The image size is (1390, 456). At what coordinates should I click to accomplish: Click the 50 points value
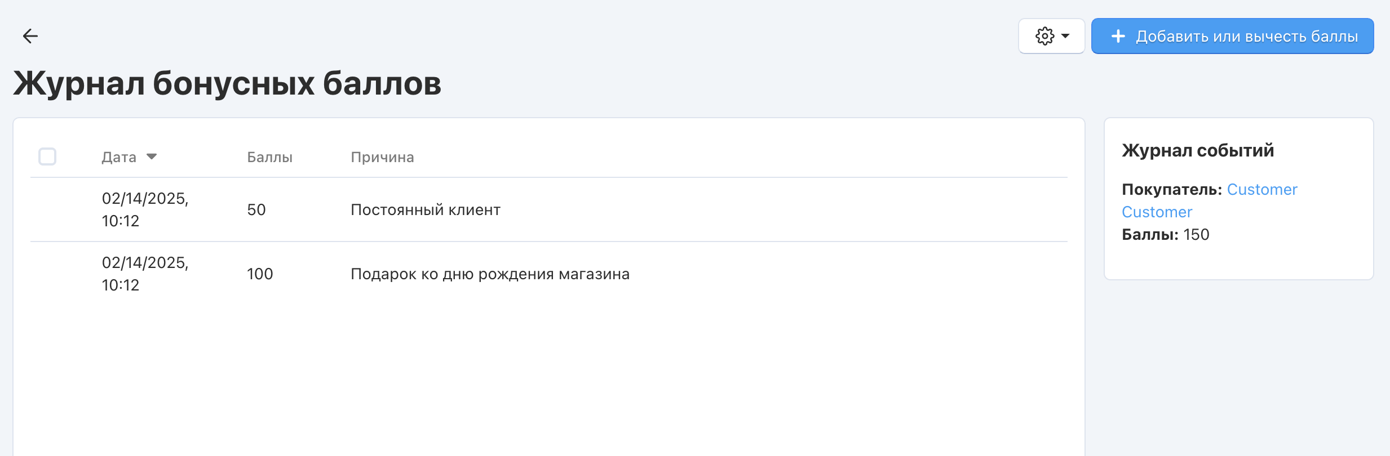[256, 210]
